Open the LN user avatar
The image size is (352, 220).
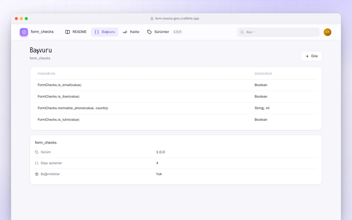coord(328,32)
